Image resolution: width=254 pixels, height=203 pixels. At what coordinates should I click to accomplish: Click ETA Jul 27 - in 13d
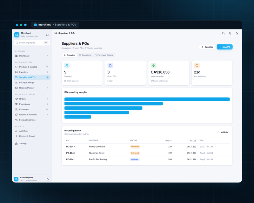coord(206,147)
